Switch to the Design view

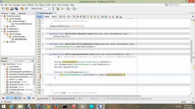click(x=47, y=17)
